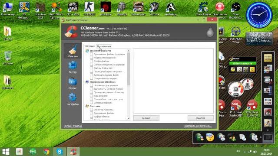Screen dimensions: 278x156
Task: Open Корзина recycle bin on desktop
Action: [8, 58]
